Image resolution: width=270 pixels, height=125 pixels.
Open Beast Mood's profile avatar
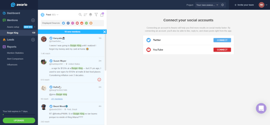click(44, 107)
